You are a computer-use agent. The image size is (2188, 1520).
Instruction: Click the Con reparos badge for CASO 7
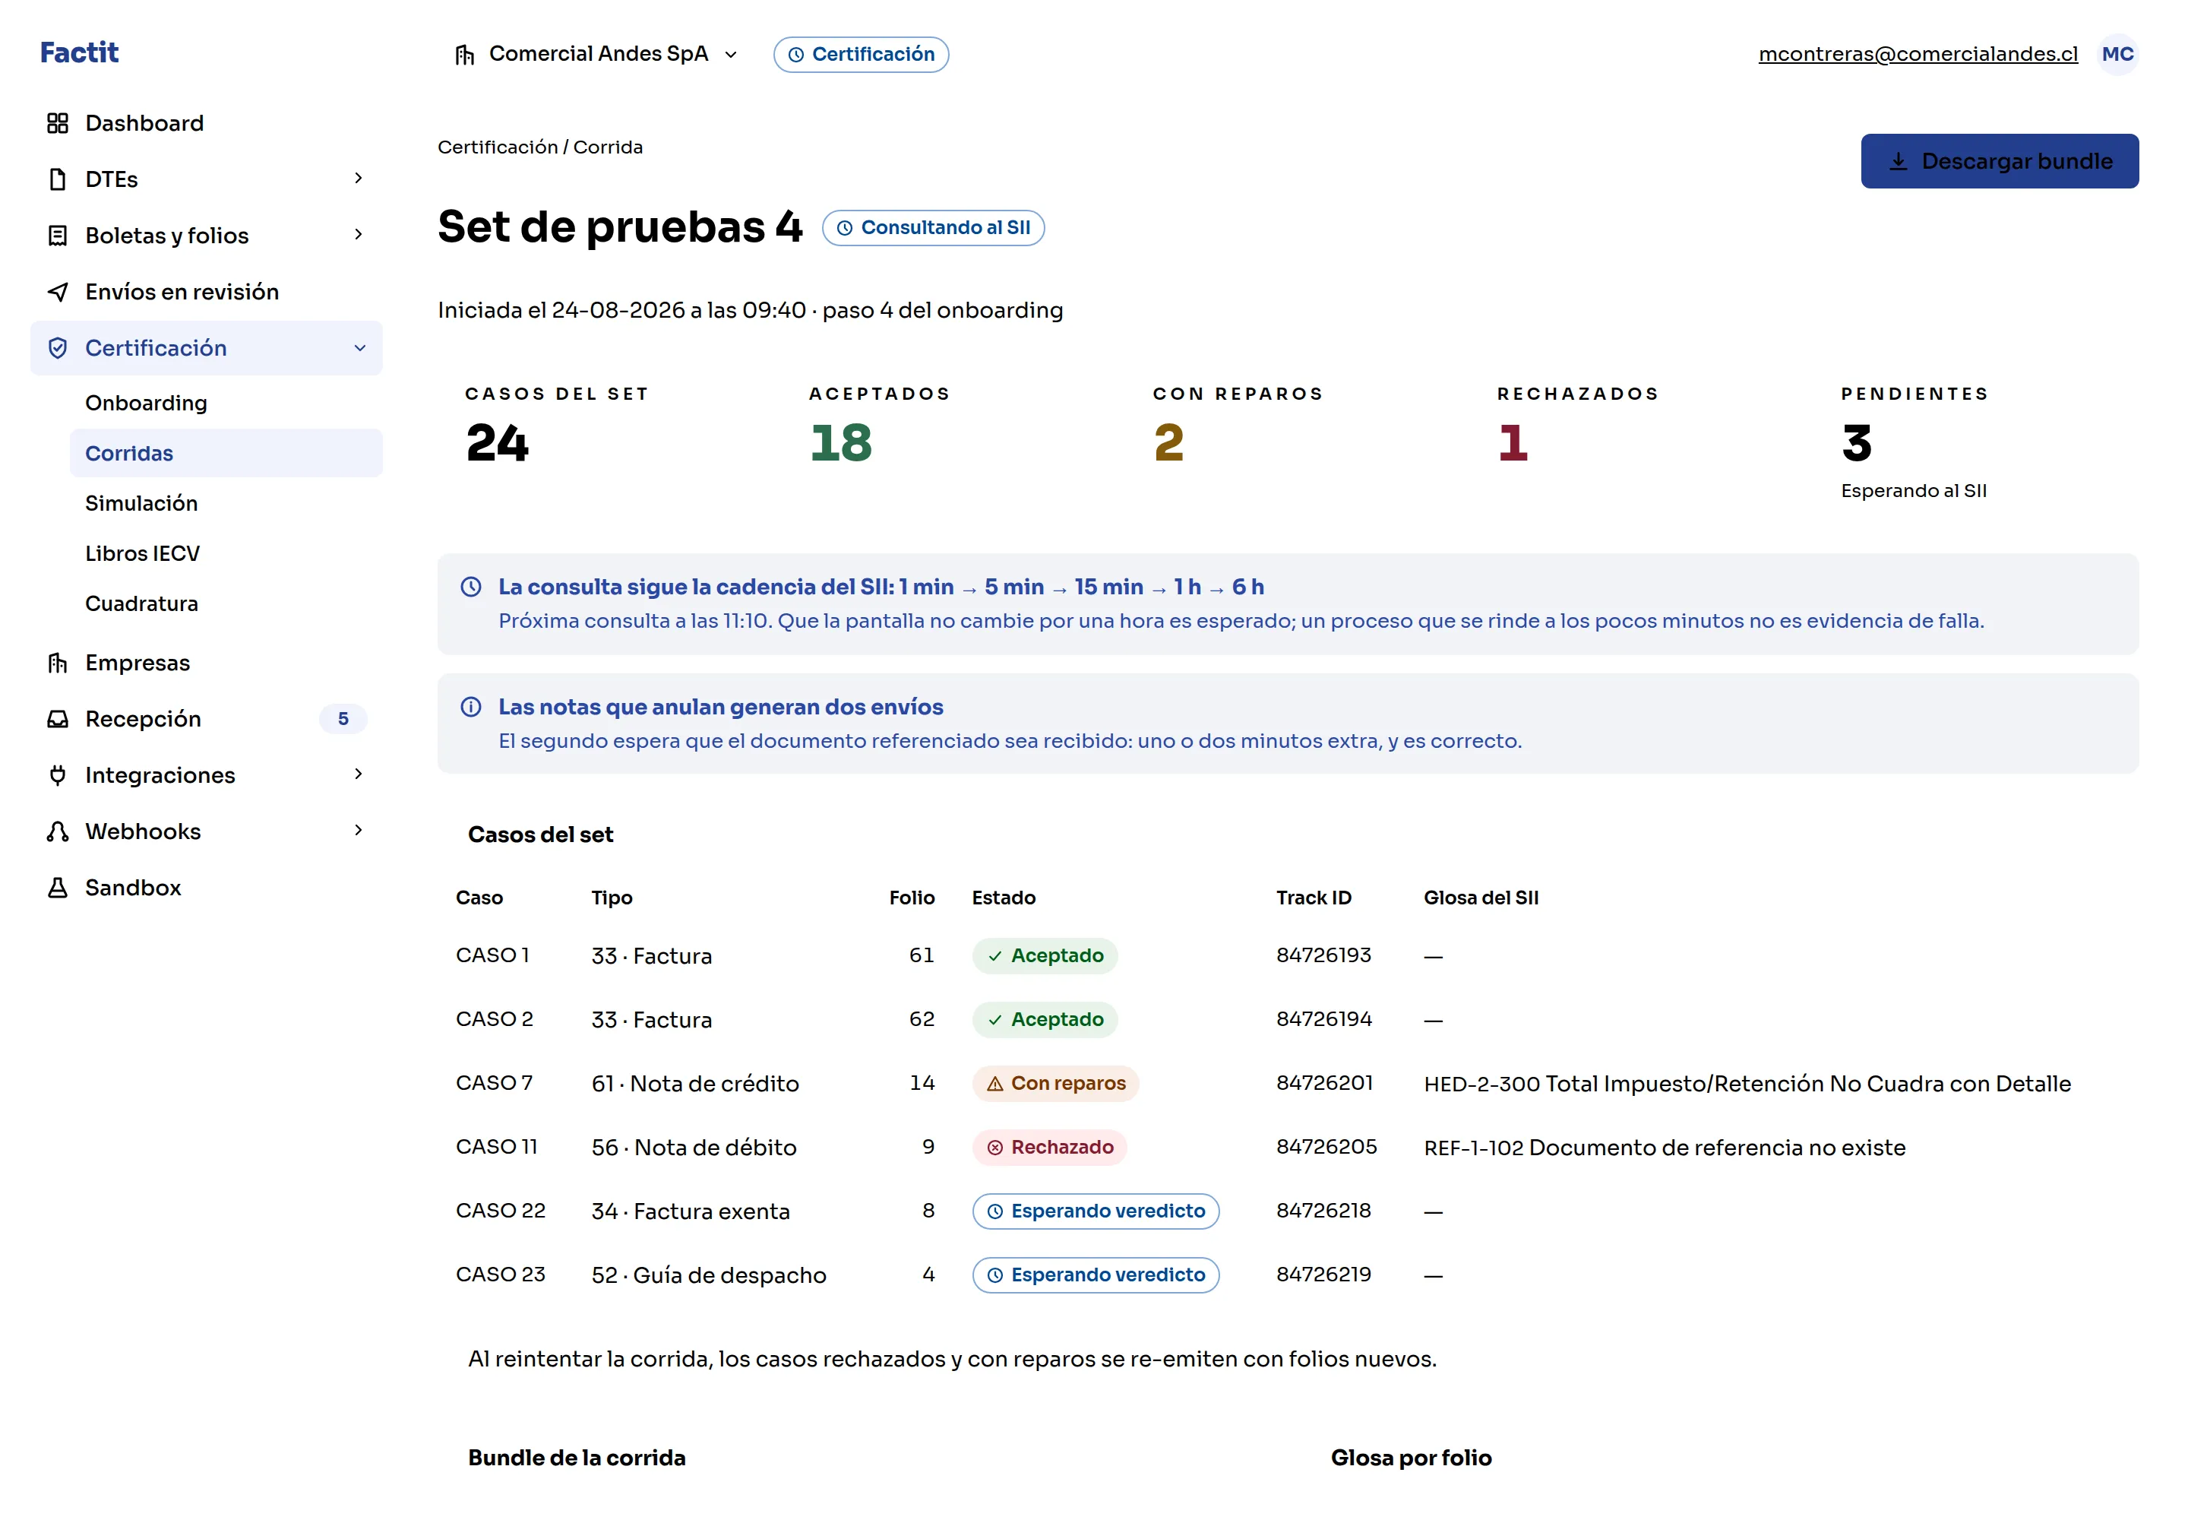(1055, 1084)
